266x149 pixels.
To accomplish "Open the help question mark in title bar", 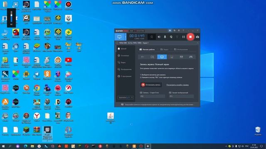I will [183, 31].
